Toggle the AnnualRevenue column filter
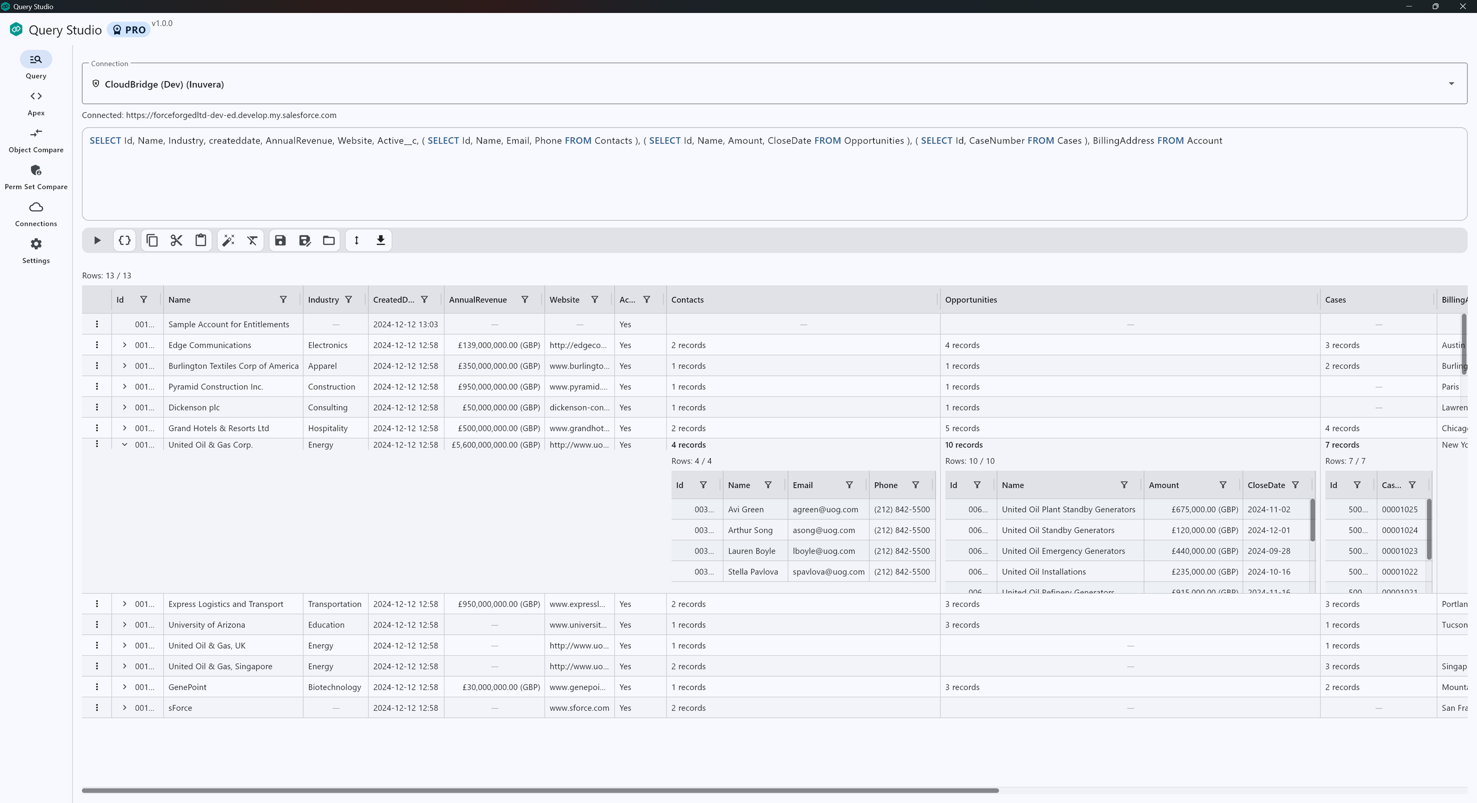1477x803 pixels. click(525, 300)
